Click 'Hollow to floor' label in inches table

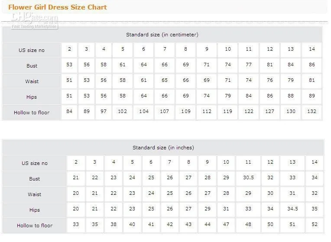[x=35, y=226]
